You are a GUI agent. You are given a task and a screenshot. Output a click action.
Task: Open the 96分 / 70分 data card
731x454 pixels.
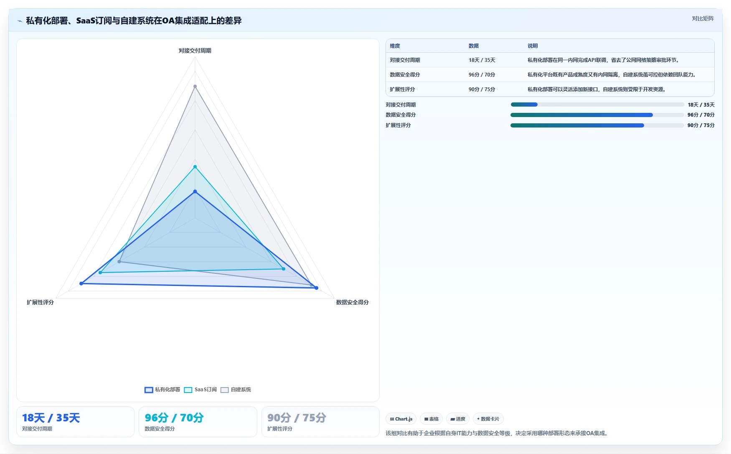198,422
